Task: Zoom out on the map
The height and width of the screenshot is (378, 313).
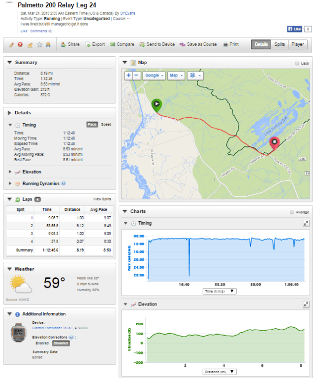Action: coord(136,75)
